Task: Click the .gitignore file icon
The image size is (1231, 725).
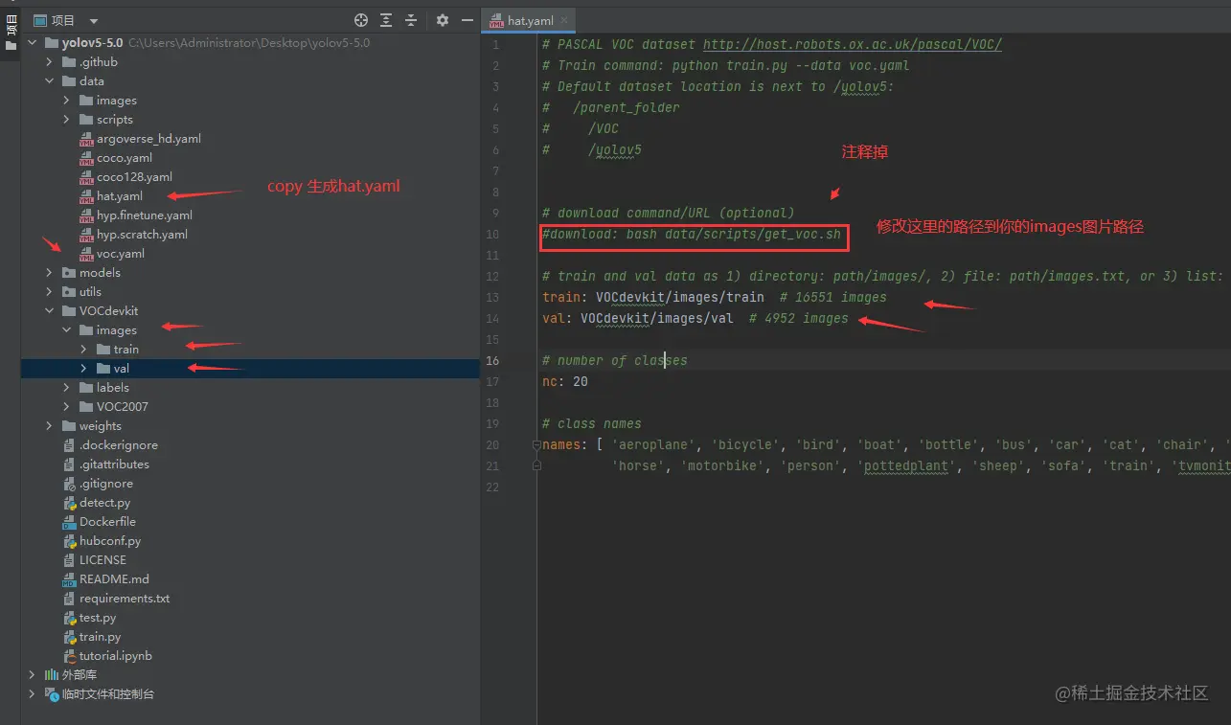Action: coord(69,484)
